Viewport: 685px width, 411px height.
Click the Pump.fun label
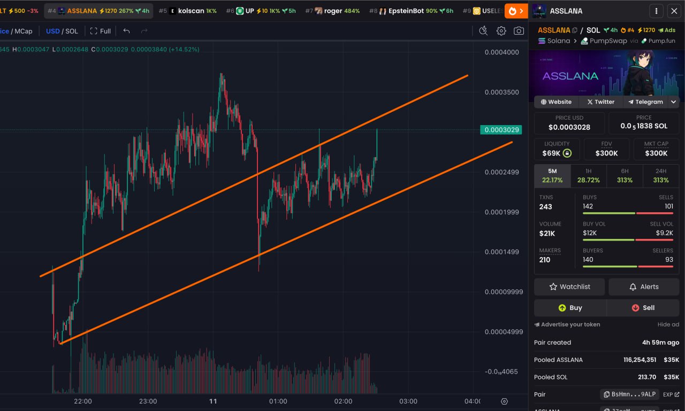pos(658,41)
